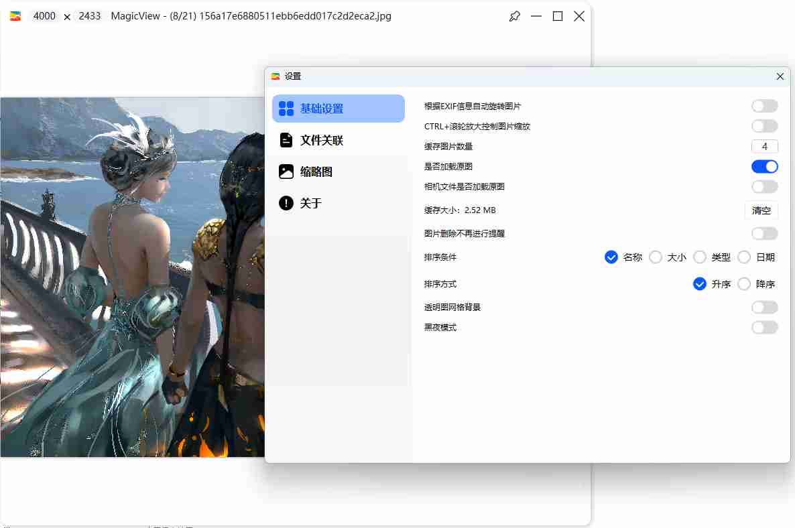Click the 关于 exclamation icon
The height and width of the screenshot is (528, 795).
click(x=286, y=203)
